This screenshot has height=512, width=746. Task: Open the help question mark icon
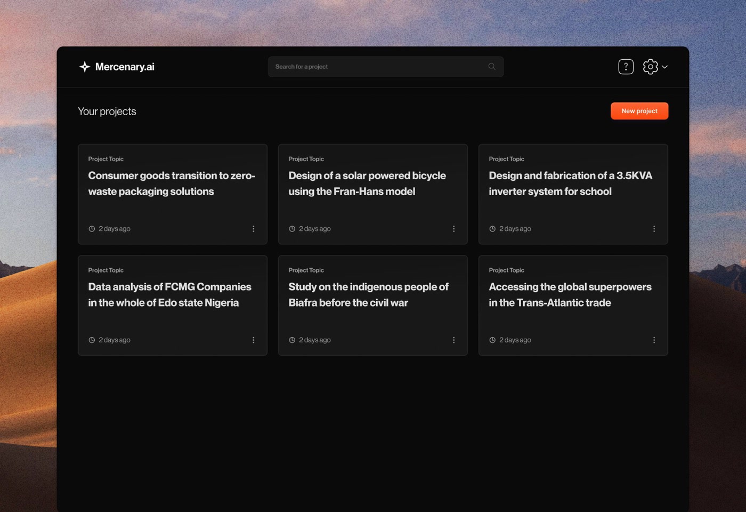click(x=626, y=67)
